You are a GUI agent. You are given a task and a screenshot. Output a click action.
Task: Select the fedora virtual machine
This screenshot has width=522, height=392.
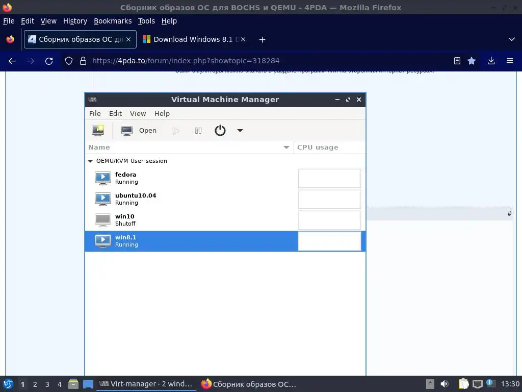225,178
